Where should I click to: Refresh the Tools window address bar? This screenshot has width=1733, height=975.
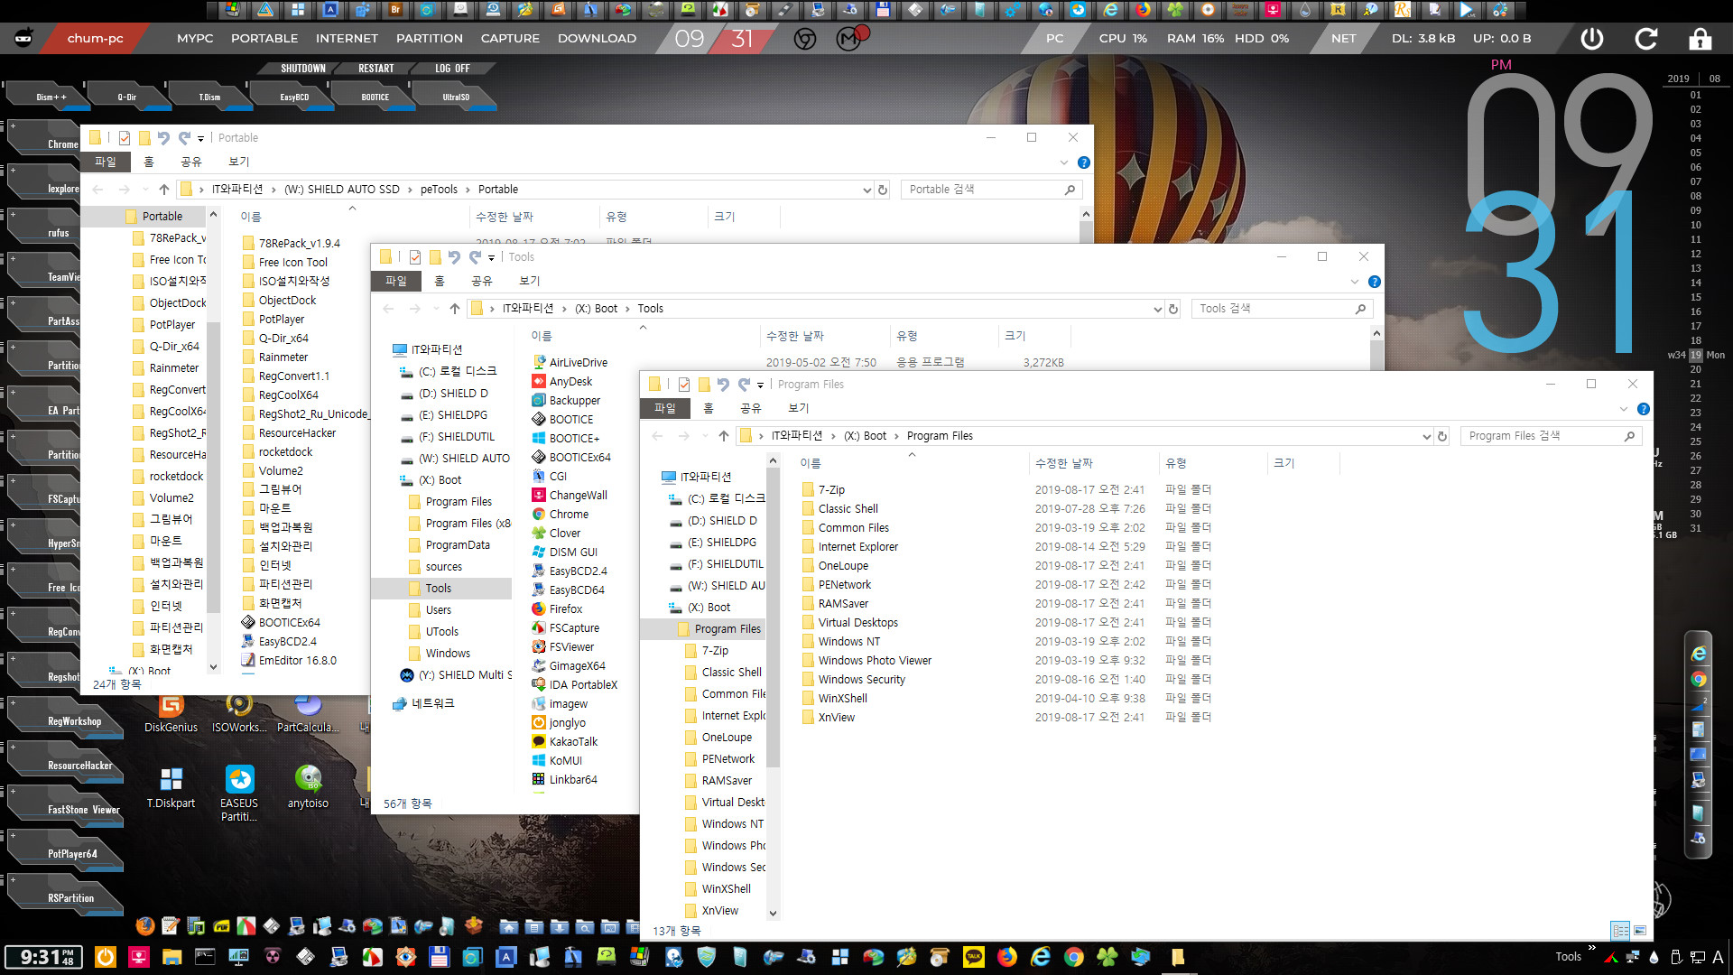coord(1173,309)
